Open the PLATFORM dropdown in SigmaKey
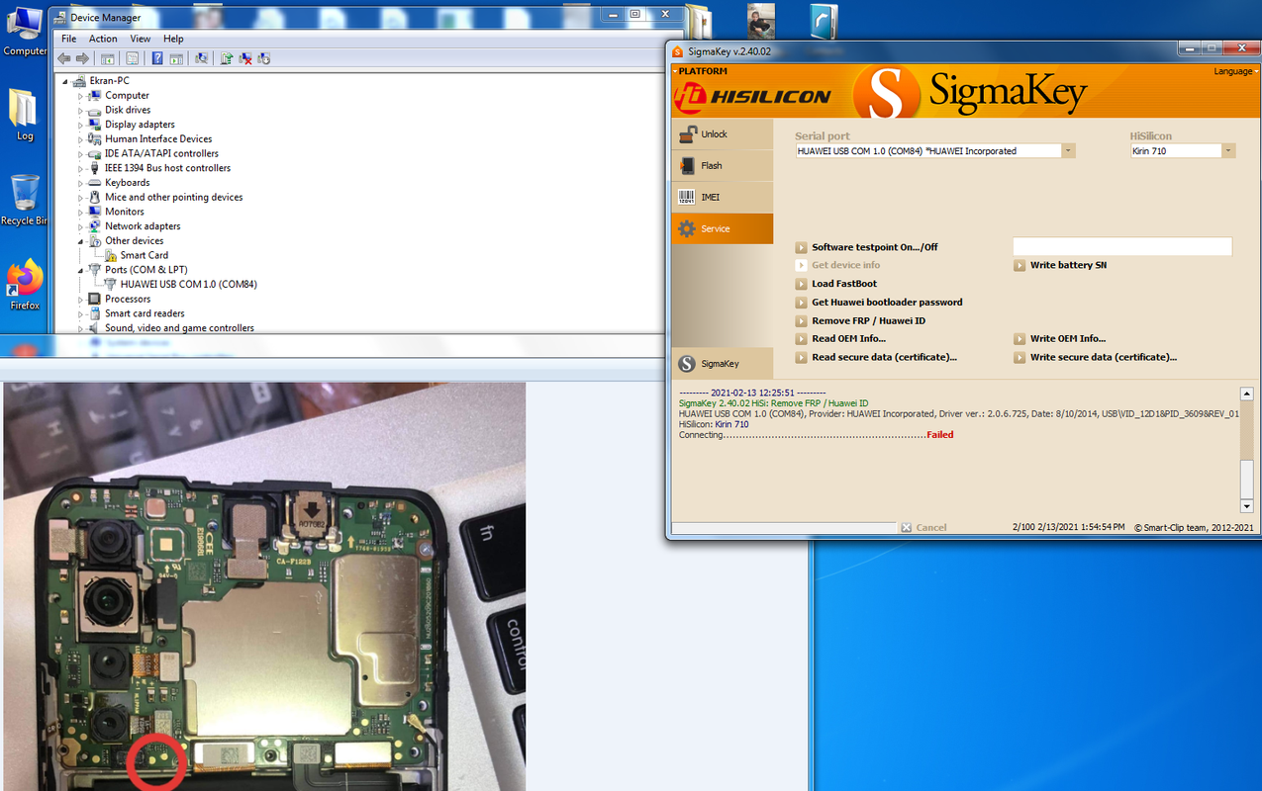 point(700,71)
